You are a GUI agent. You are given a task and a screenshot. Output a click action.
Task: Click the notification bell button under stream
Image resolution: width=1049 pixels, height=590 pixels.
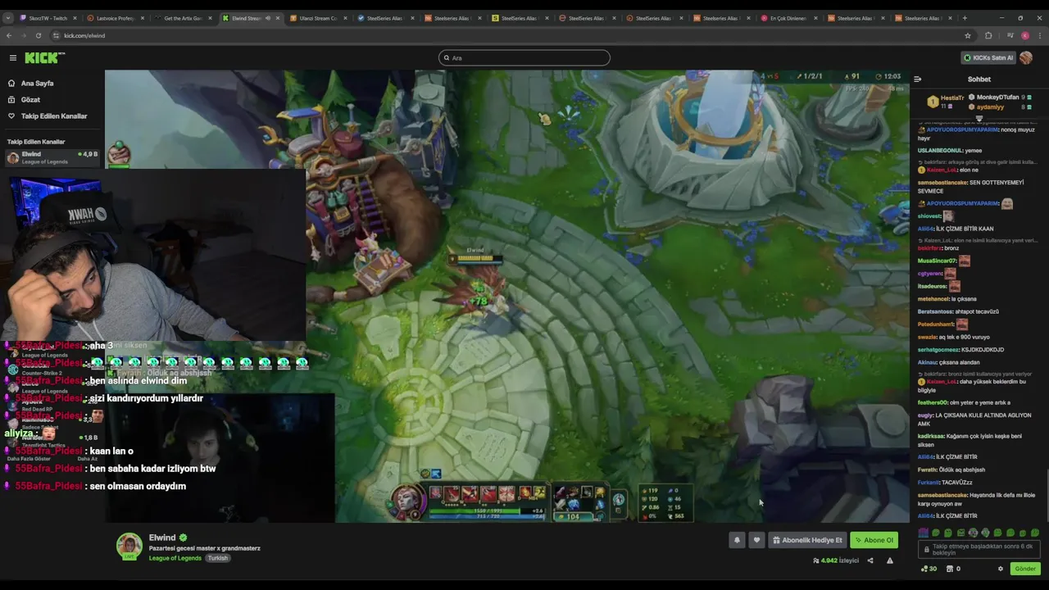[737, 540]
